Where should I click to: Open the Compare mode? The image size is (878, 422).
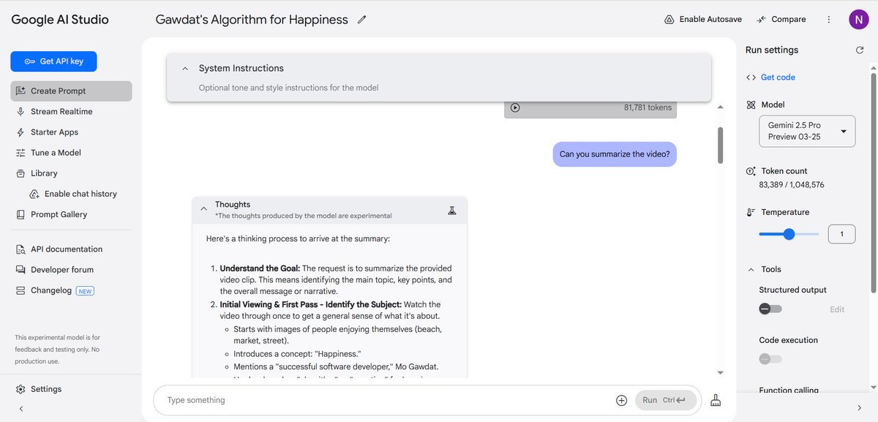pos(781,19)
